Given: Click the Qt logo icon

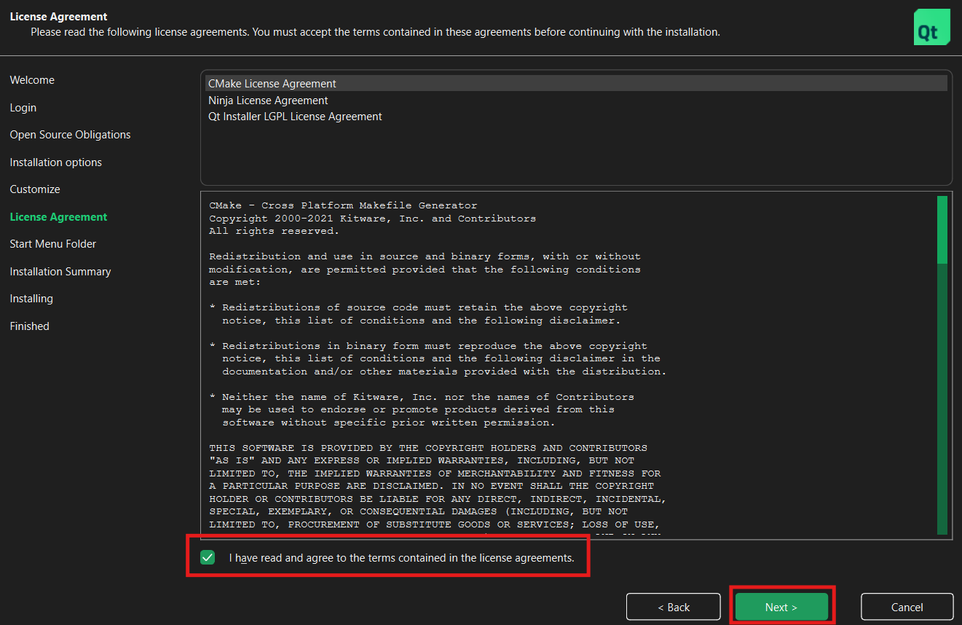Looking at the screenshot, I should coord(932,27).
